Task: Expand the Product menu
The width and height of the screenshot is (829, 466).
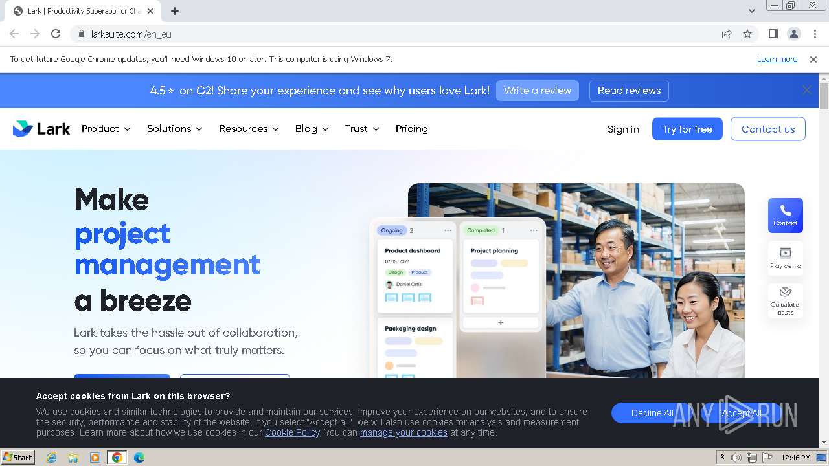Action: pyautogui.click(x=106, y=129)
